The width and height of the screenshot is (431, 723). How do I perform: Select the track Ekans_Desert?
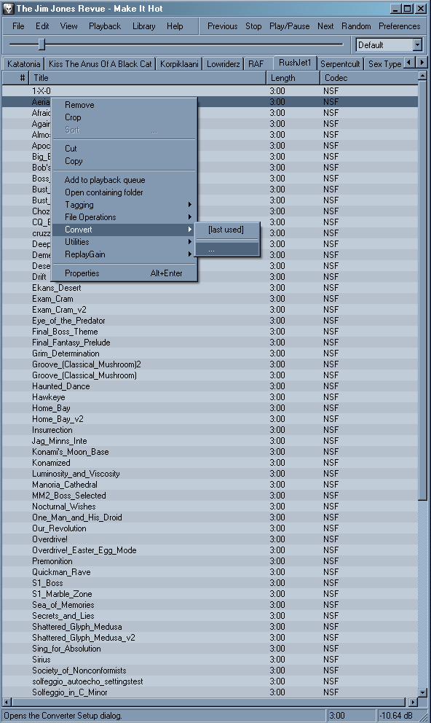click(210, 288)
